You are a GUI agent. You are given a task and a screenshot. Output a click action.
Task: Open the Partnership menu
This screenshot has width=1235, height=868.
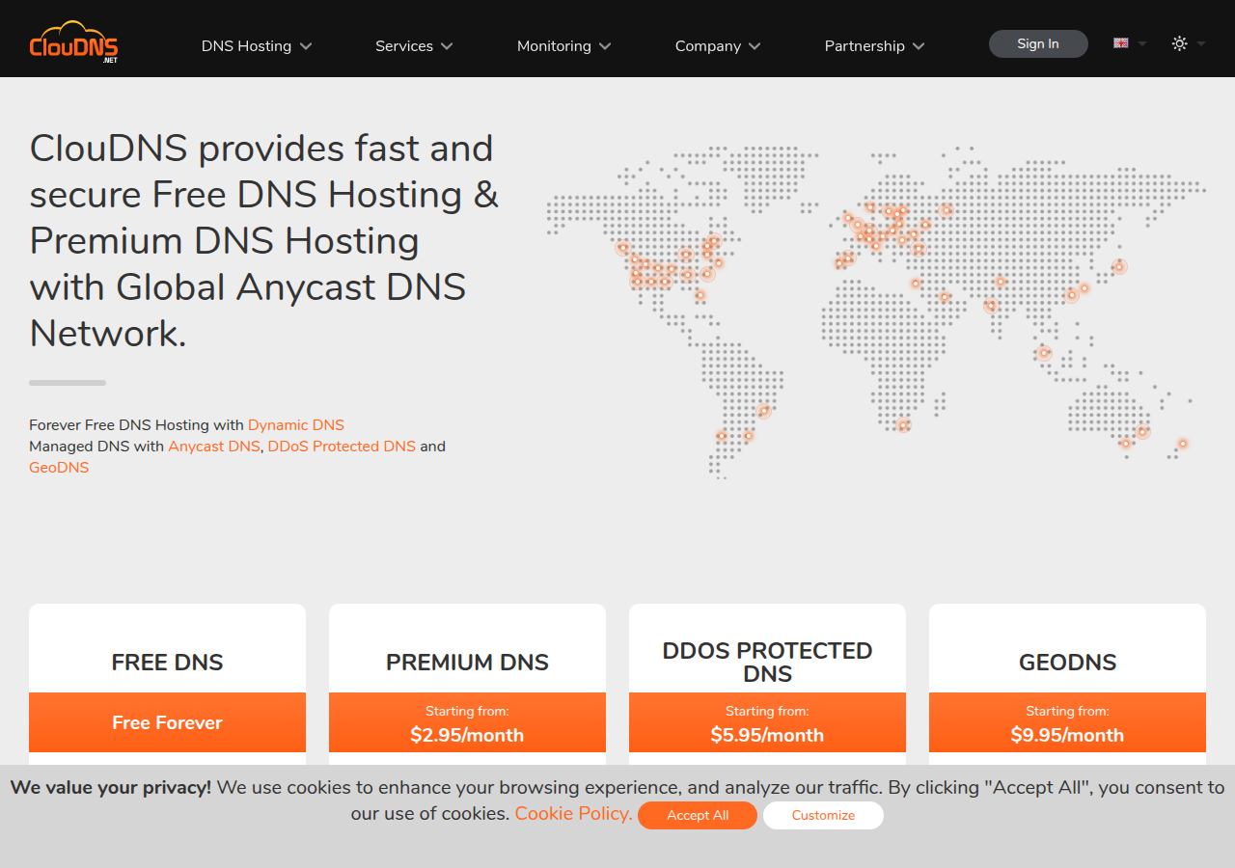coord(874,45)
